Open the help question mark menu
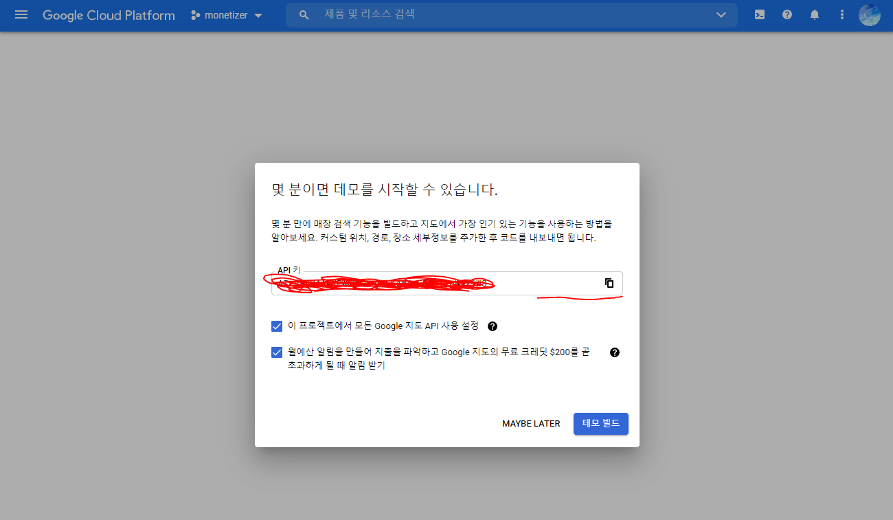893x520 pixels. pyautogui.click(x=787, y=14)
